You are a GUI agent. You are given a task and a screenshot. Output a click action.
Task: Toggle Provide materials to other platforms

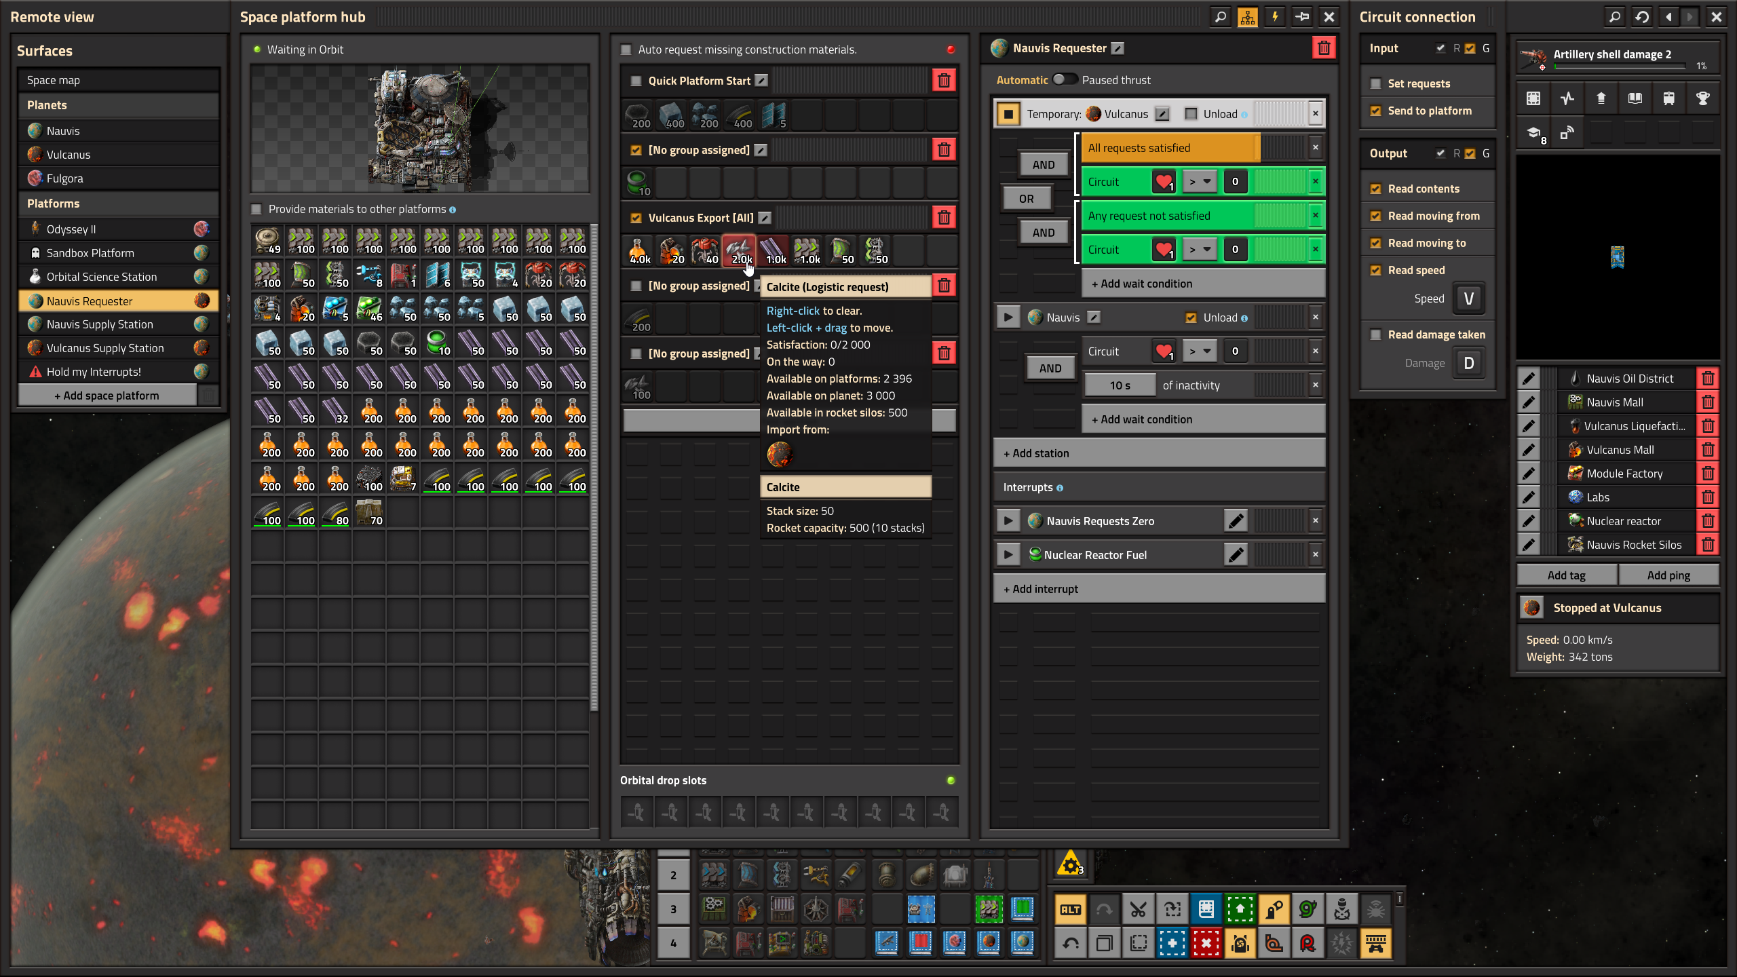click(x=256, y=209)
